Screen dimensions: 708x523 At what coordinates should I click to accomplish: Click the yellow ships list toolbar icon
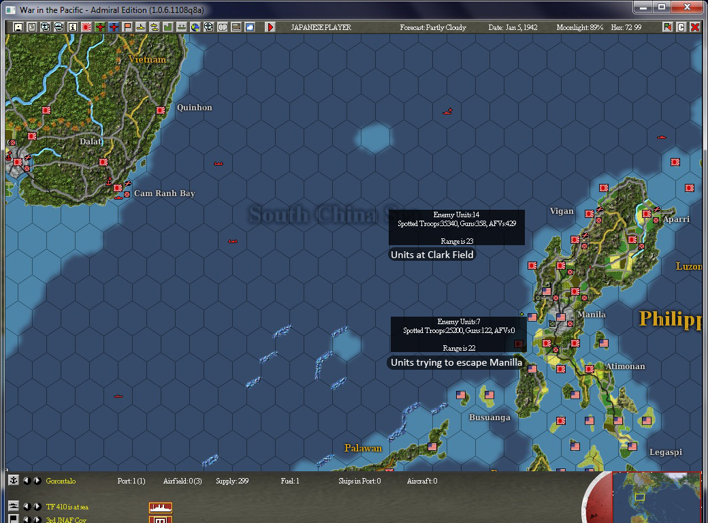tap(154, 27)
